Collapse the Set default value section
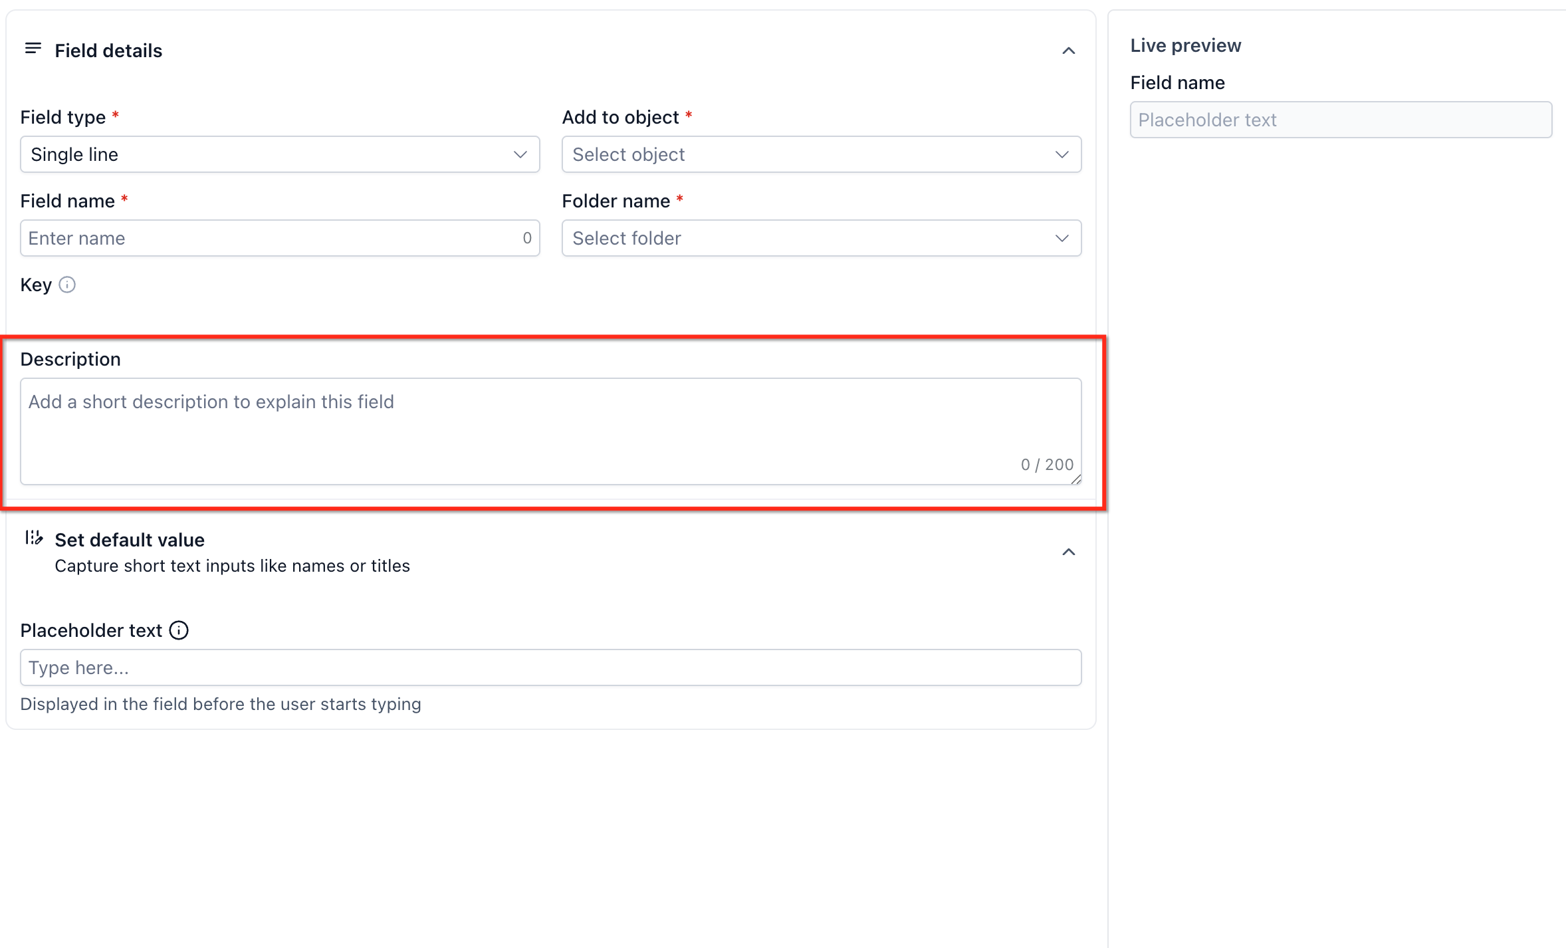 (x=1068, y=552)
